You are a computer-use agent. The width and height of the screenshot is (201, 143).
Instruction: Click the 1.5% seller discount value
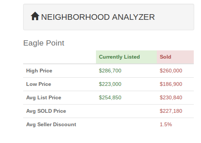(166, 125)
